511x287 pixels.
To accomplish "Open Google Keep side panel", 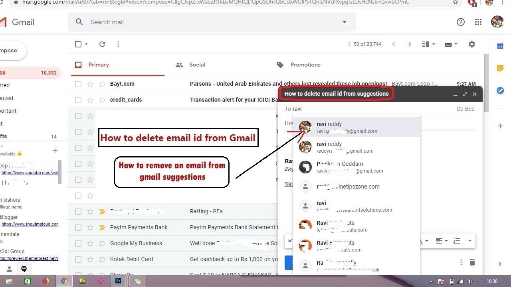I will (x=500, y=68).
